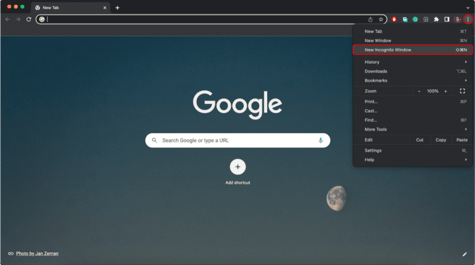This screenshot has height=265, width=475.
Task: Click Cut in the Edit row
Action: (419, 140)
